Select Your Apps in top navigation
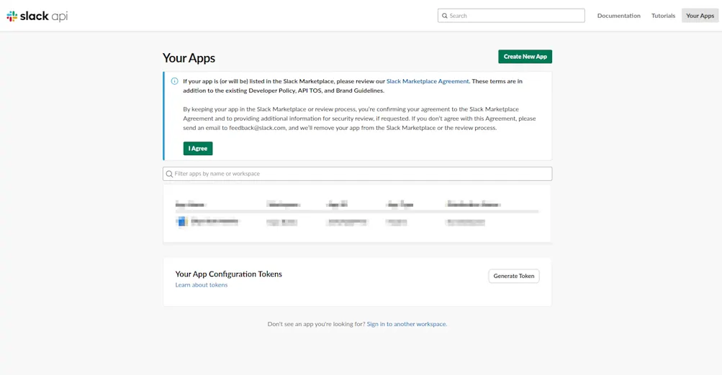Screen dimensions: 722x375 coord(700,16)
